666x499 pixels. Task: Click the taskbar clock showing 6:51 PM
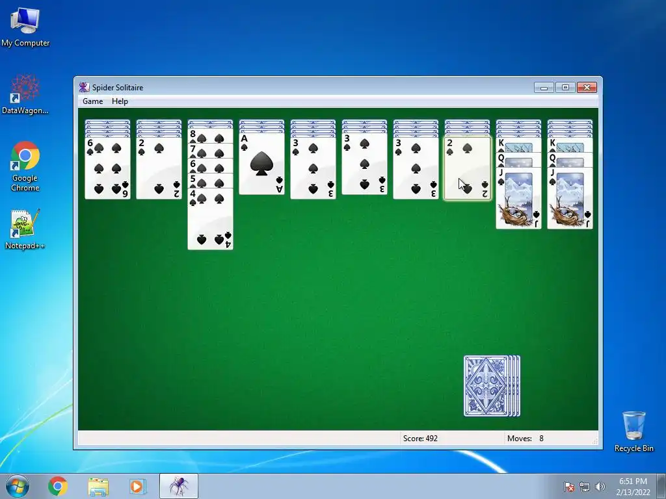tap(633, 486)
